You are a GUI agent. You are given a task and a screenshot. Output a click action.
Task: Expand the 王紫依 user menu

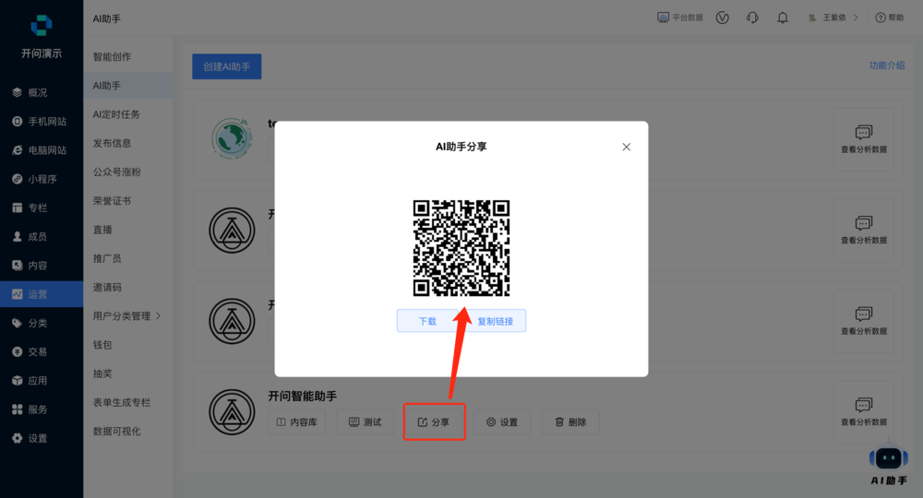pyautogui.click(x=833, y=18)
